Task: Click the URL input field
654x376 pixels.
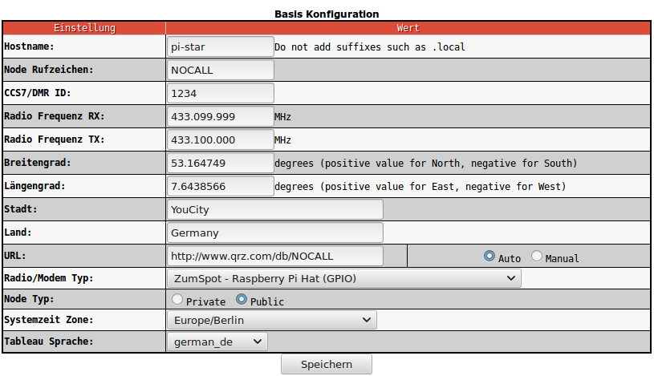Action: (x=274, y=256)
